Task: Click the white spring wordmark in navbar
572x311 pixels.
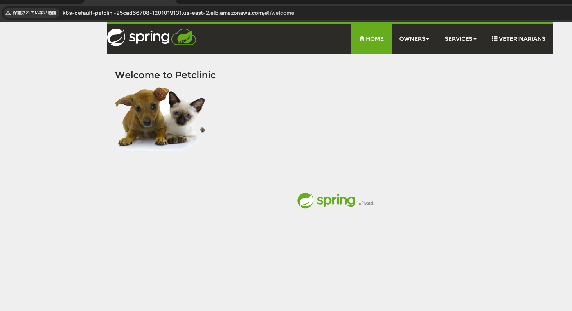Action: coord(149,38)
